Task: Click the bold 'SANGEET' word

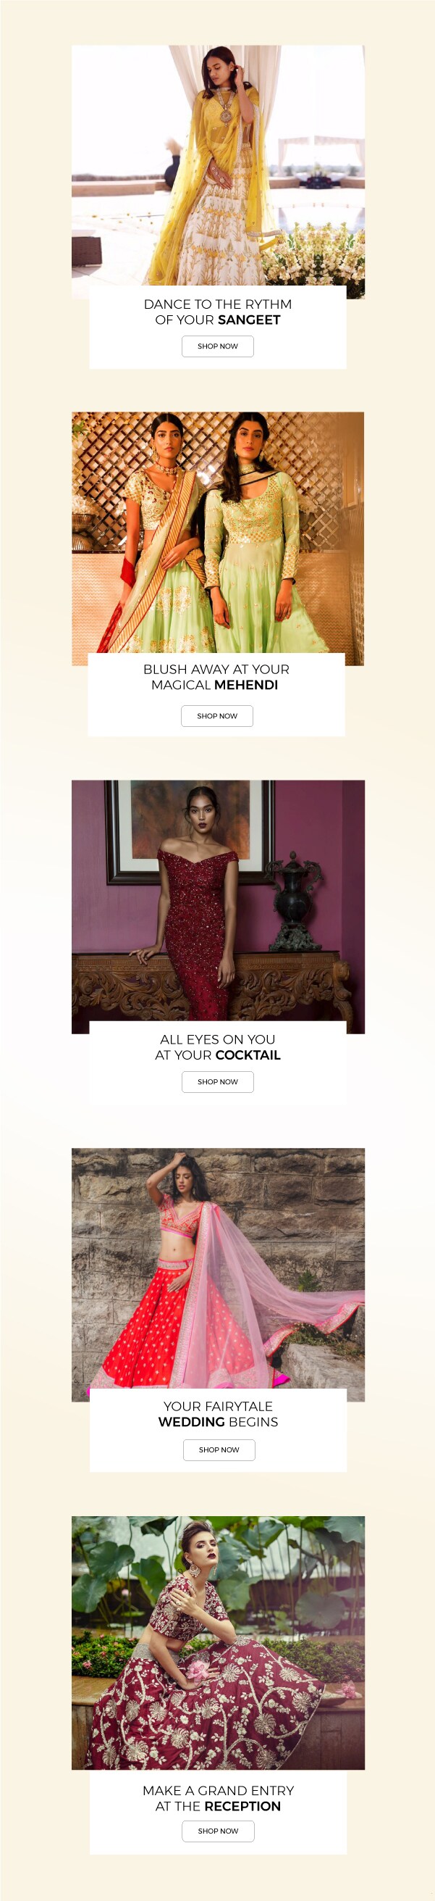Action: tap(249, 320)
